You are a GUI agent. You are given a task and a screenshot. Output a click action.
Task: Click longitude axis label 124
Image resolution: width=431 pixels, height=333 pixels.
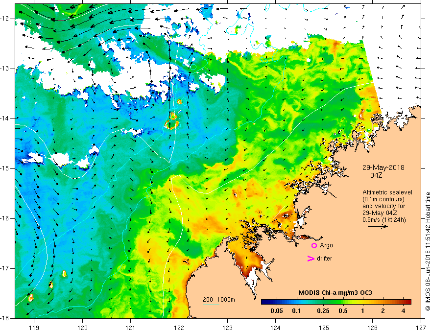276,328
